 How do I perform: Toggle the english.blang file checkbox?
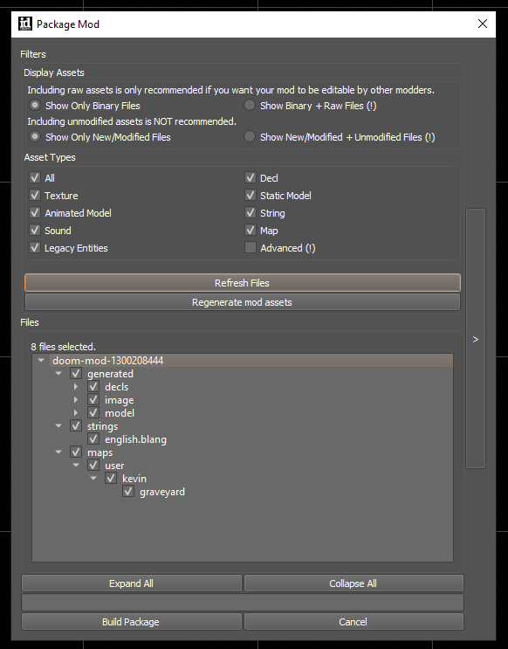[x=93, y=439]
